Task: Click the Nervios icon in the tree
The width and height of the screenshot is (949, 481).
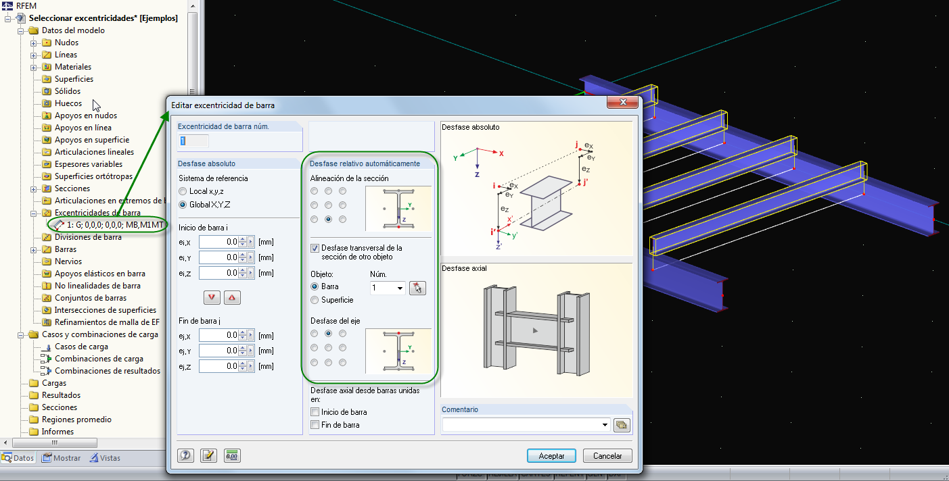Action: [47, 261]
